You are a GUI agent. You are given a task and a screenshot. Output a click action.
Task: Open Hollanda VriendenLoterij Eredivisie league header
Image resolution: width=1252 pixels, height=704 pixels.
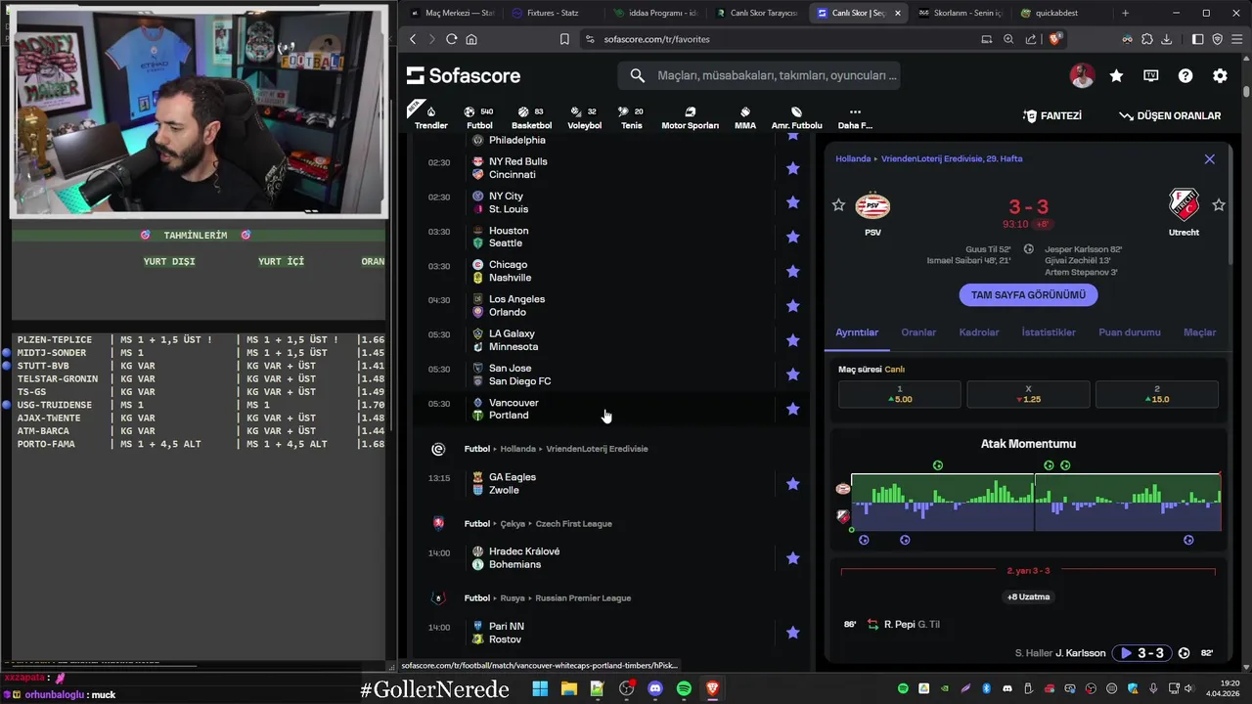click(x=556, y=449)
